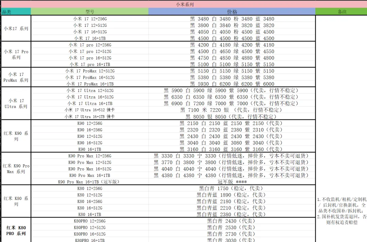Select model cell 小米 17 12+256G
Screen dimensions: 367x242
pos(90,19)
